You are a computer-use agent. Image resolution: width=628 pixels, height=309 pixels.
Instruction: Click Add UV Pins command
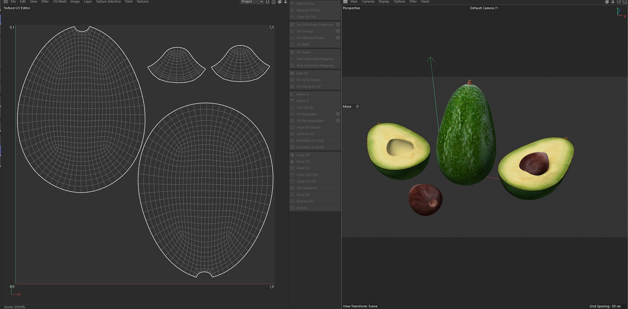click(315, 4)
